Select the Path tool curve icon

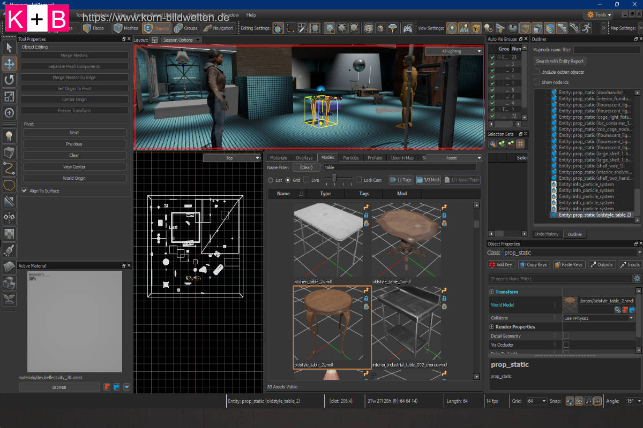(x=10, y=169)
